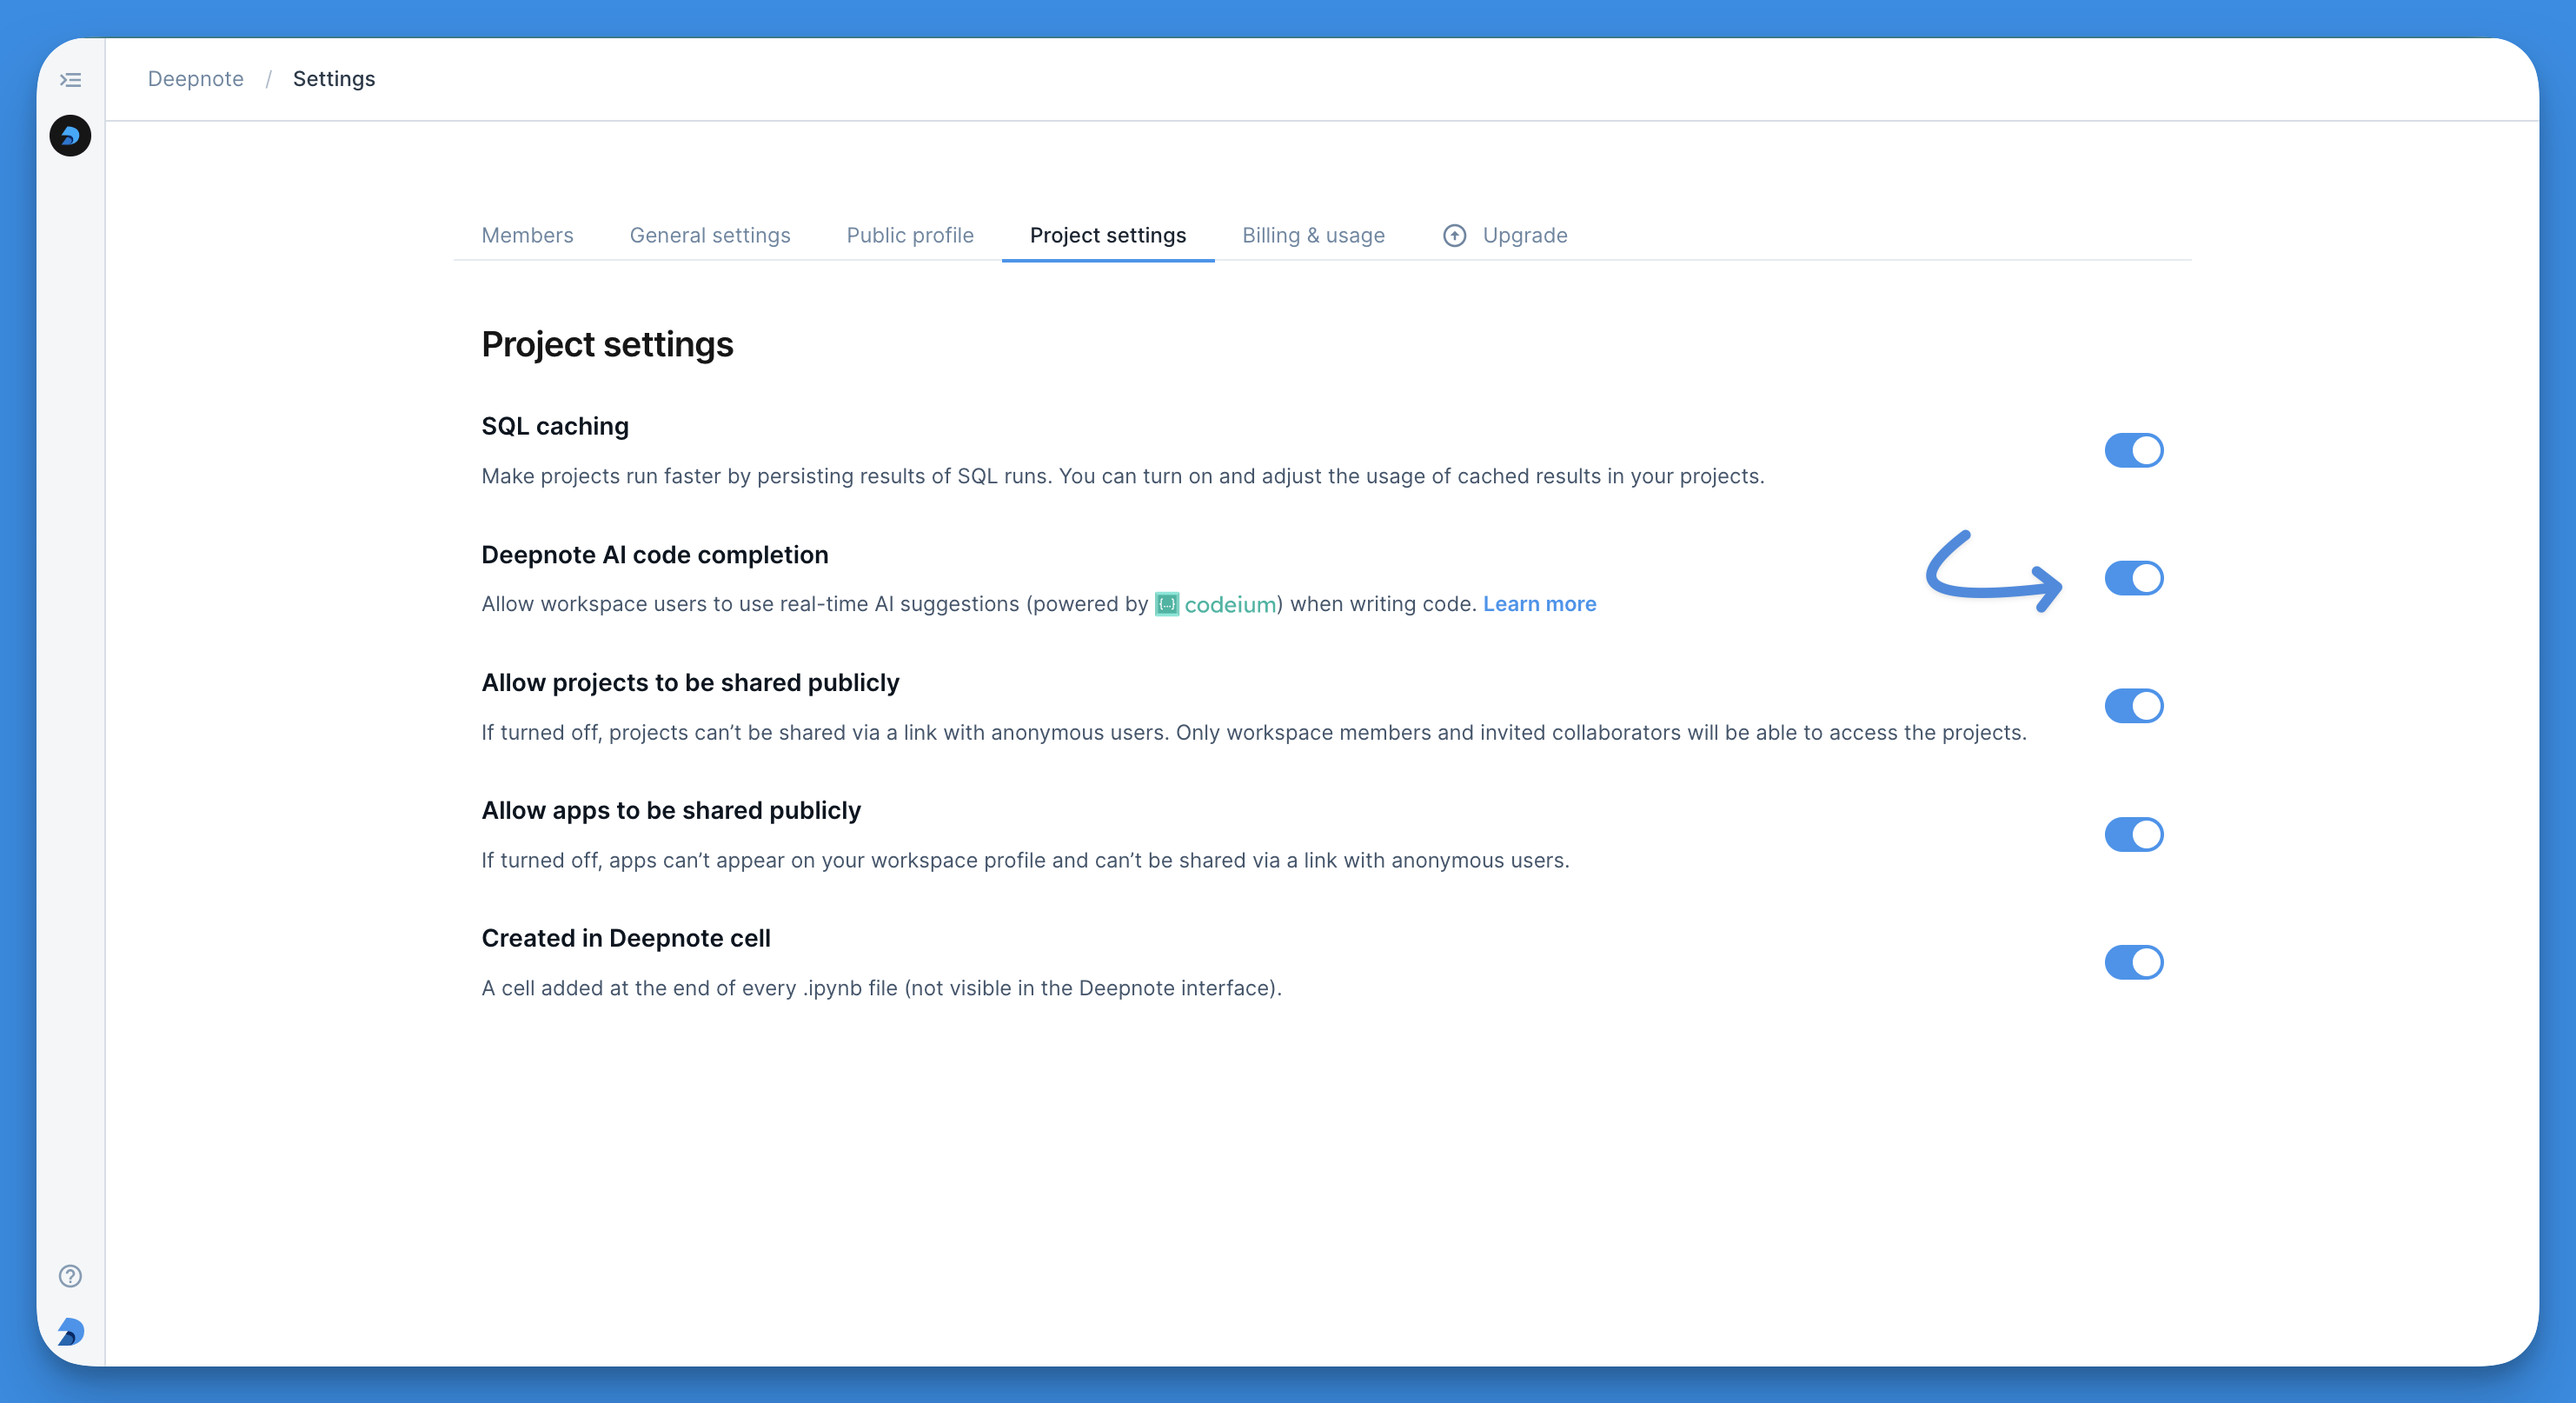Click Allow apps to be shared publicly title
The image size is (2576, 1403).
tap(671, 810)
